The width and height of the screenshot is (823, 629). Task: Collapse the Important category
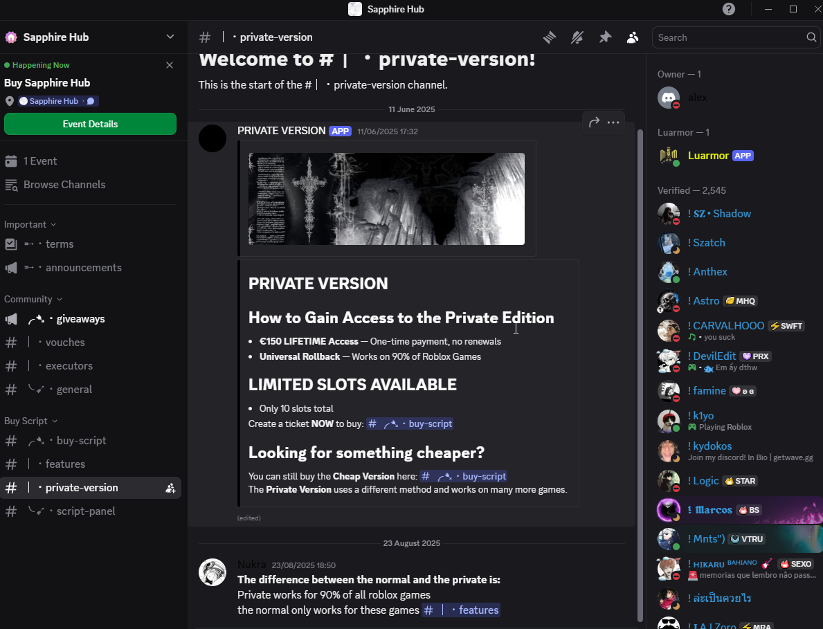[30, 224]
